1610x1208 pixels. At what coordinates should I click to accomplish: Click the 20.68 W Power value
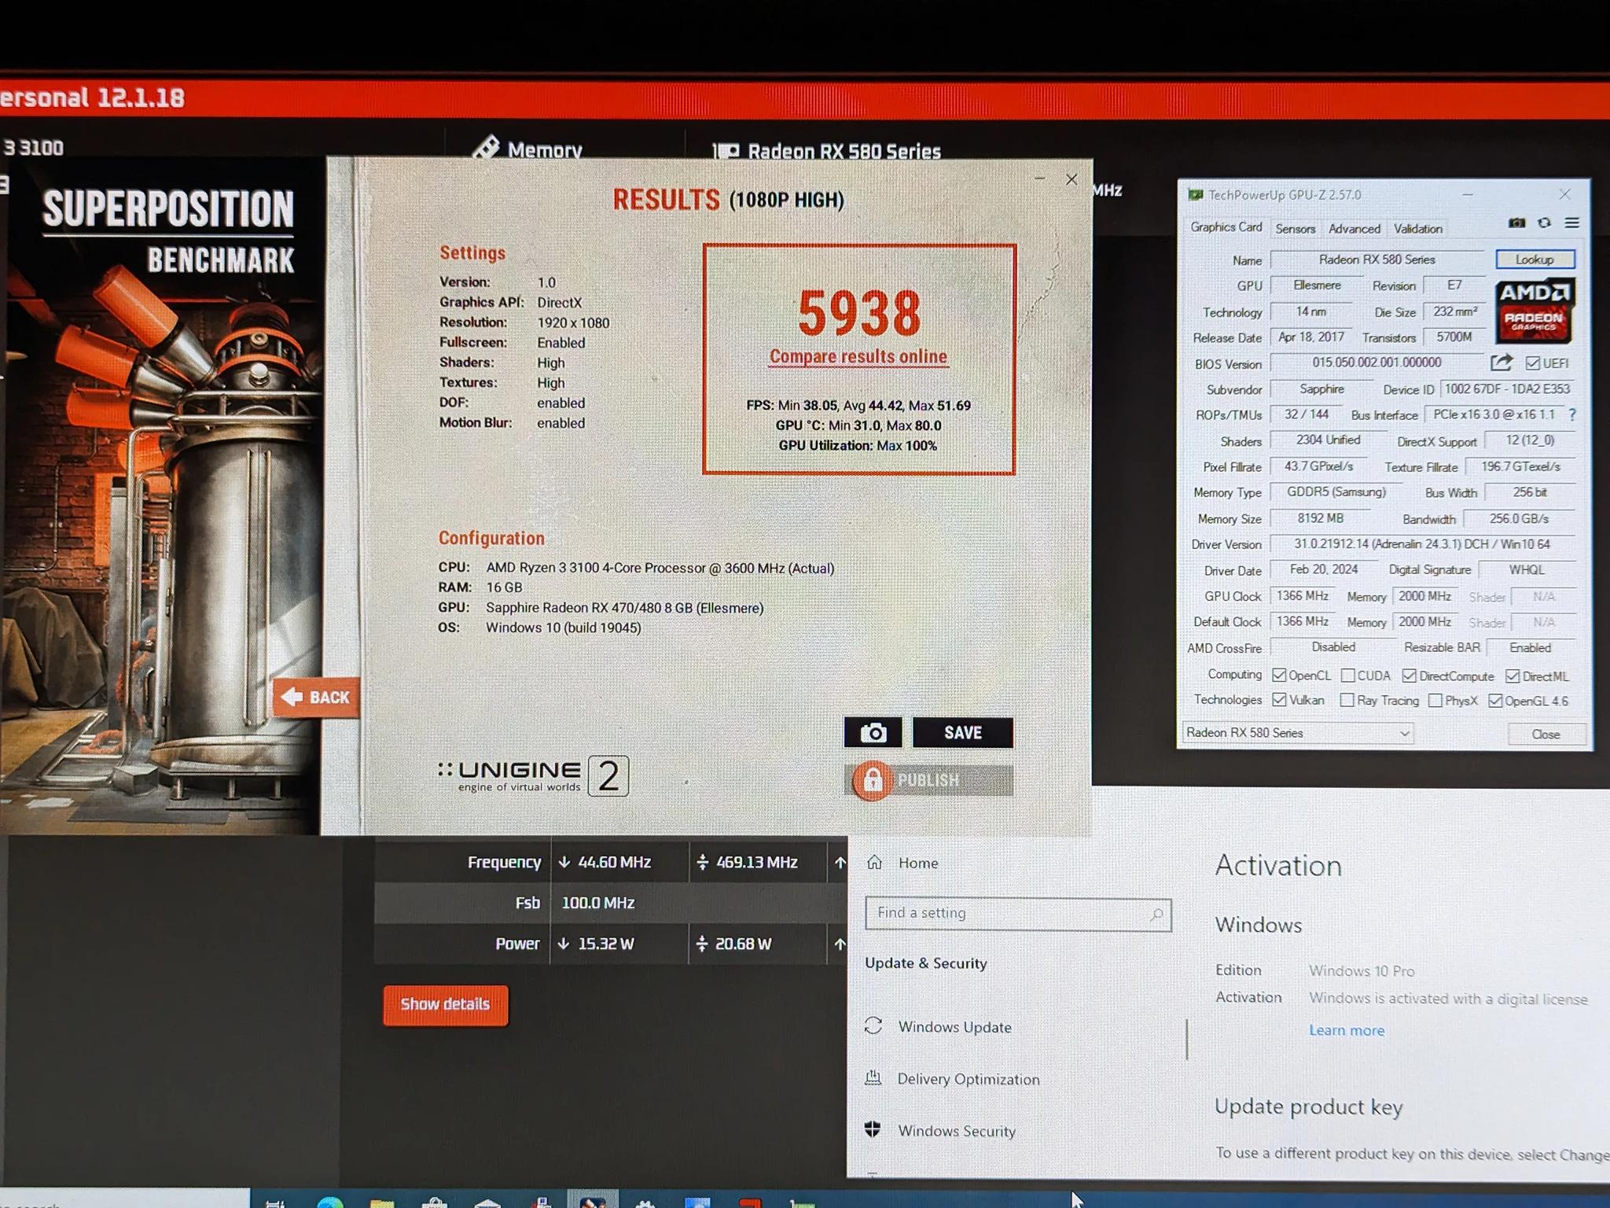[x=743, y=944]
